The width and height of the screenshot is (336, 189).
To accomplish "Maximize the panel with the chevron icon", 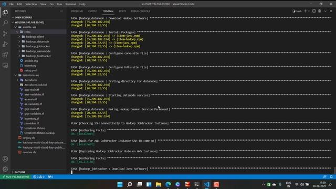I will pyautogui.click(x=325, y=11).
